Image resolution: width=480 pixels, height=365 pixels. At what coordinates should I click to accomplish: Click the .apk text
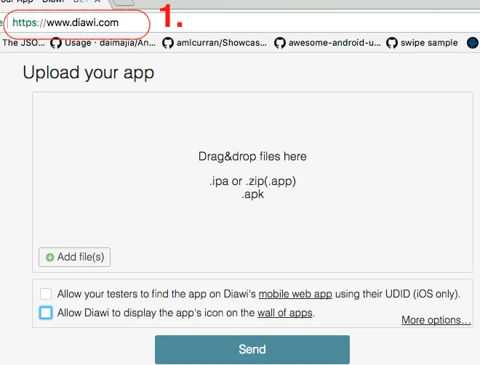point(252,194)
